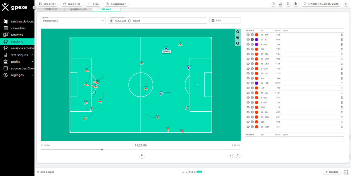Viewport: 351px width, 176px height.
Task: Hide athlete 25 - BAG using the eye toggle
Action: coord(248,34)
